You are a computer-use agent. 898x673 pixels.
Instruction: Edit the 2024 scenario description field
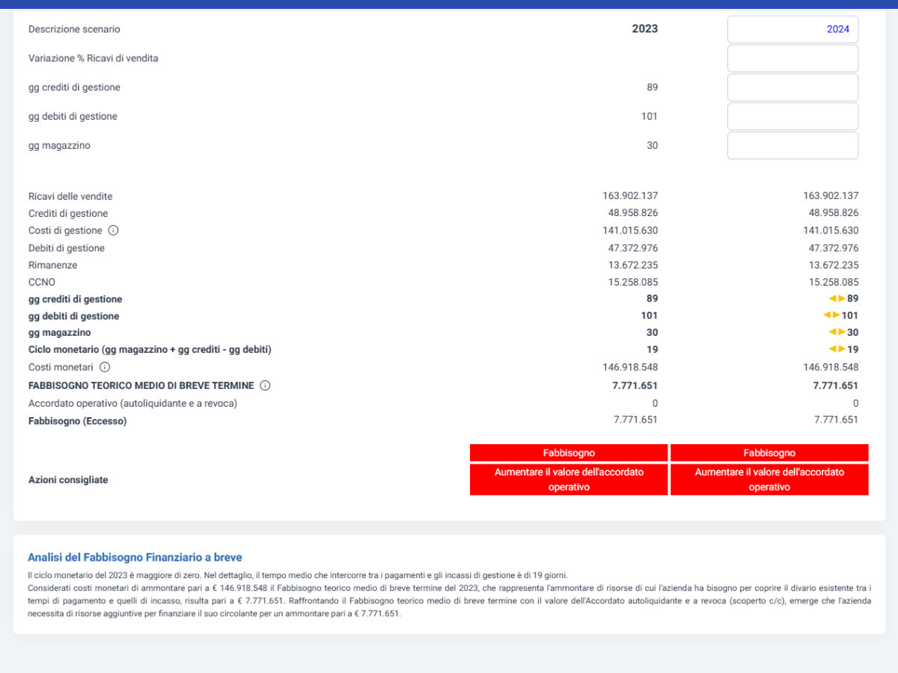point(792,29)
